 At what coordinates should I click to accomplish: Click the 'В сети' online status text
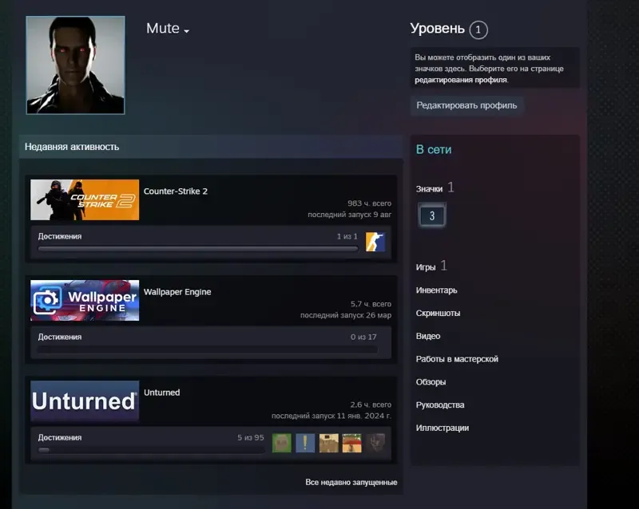pos(434,149)
